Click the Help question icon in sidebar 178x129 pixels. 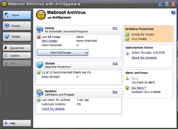6,123
